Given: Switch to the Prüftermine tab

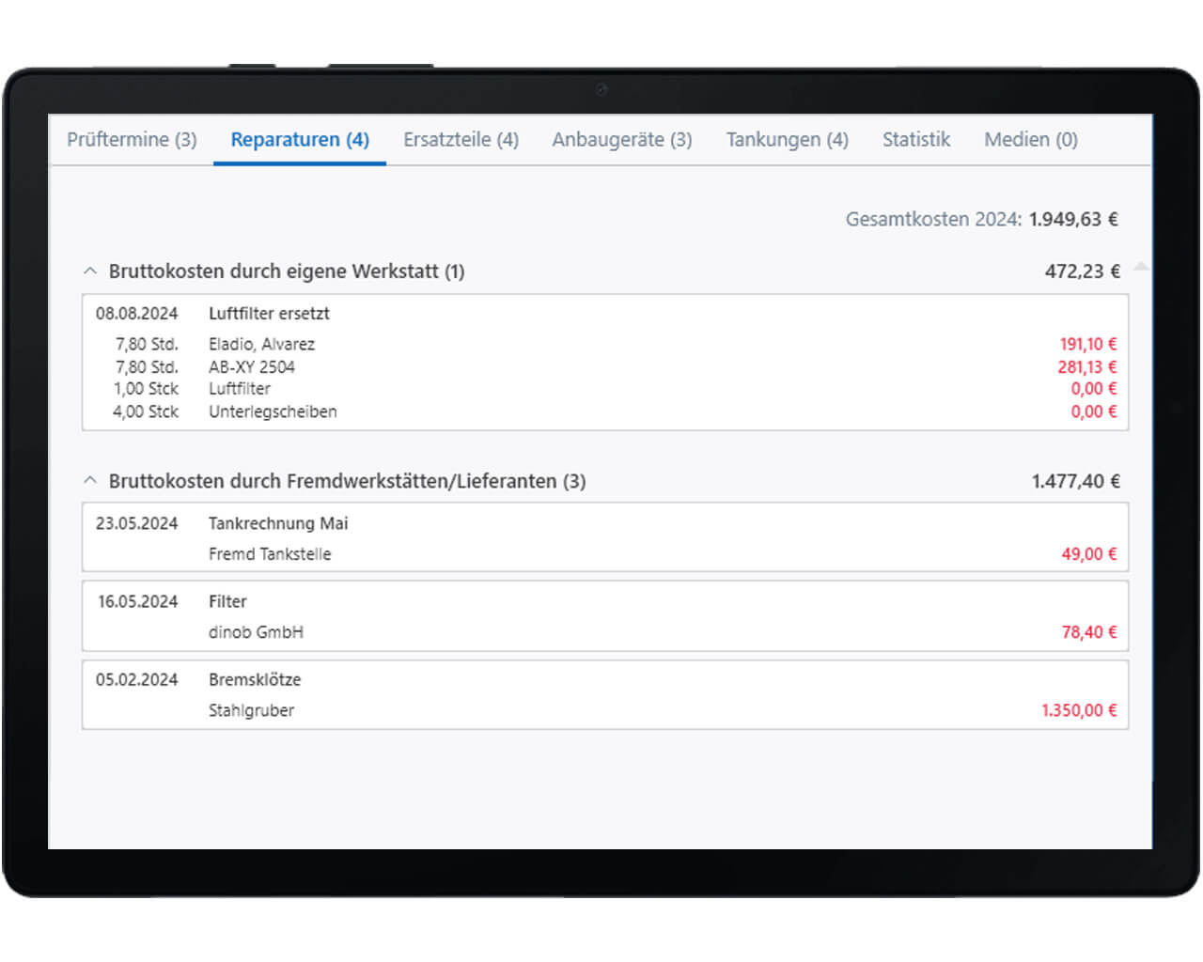Looking at the screenshot, I should [132, 140].
